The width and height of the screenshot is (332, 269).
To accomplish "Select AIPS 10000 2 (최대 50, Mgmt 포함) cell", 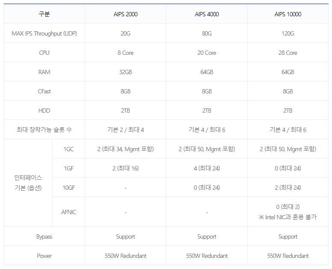I will point(288,149).
